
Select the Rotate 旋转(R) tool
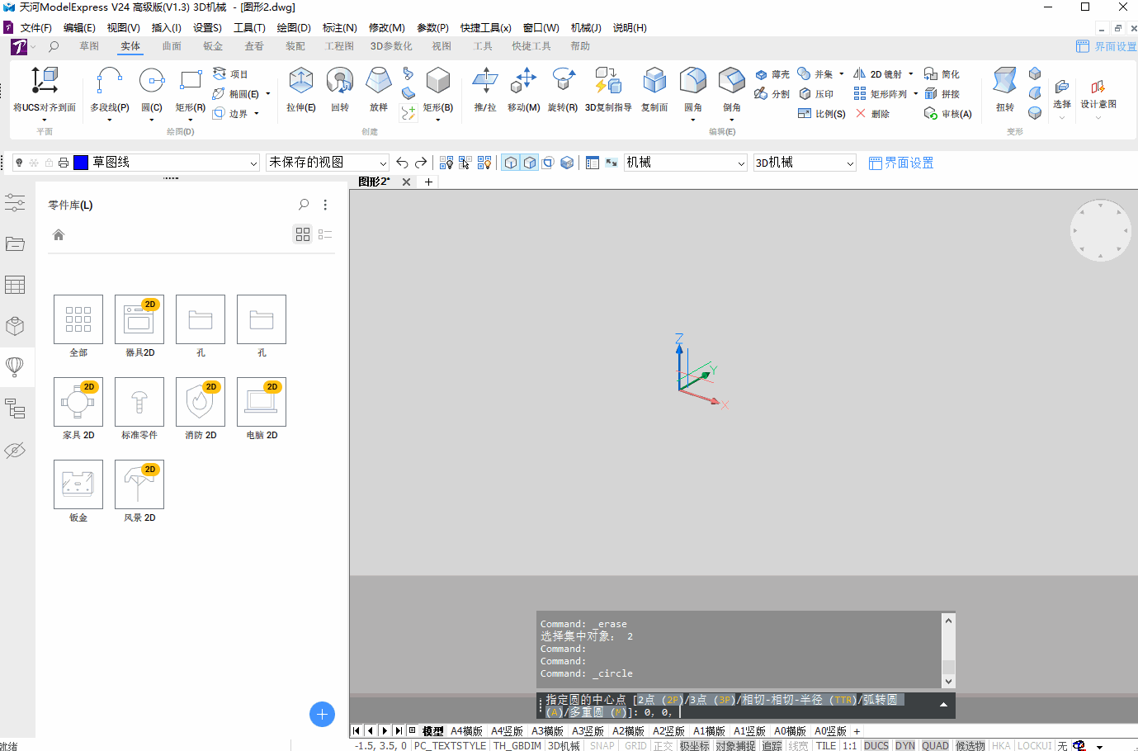click(563, 89)
